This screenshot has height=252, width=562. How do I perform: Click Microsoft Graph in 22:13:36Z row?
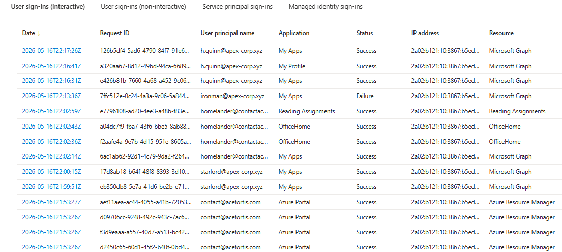pos(511,96)
